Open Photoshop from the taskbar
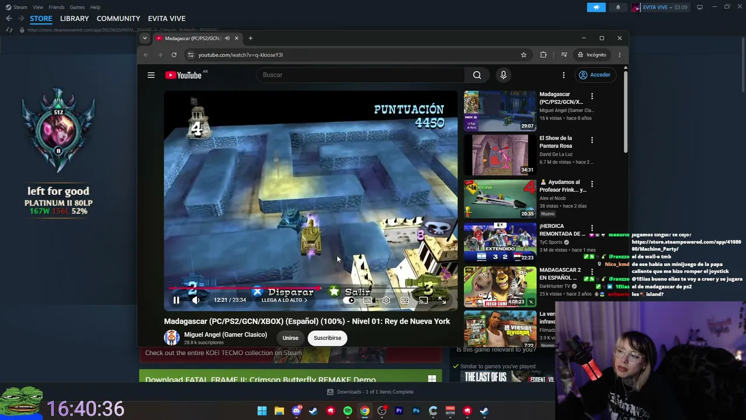 (x=416, y=411)
